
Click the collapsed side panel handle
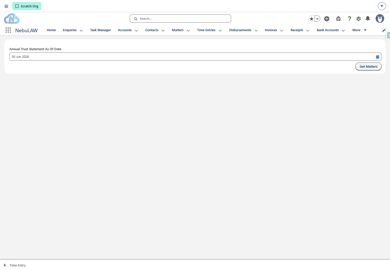(388, 35)
